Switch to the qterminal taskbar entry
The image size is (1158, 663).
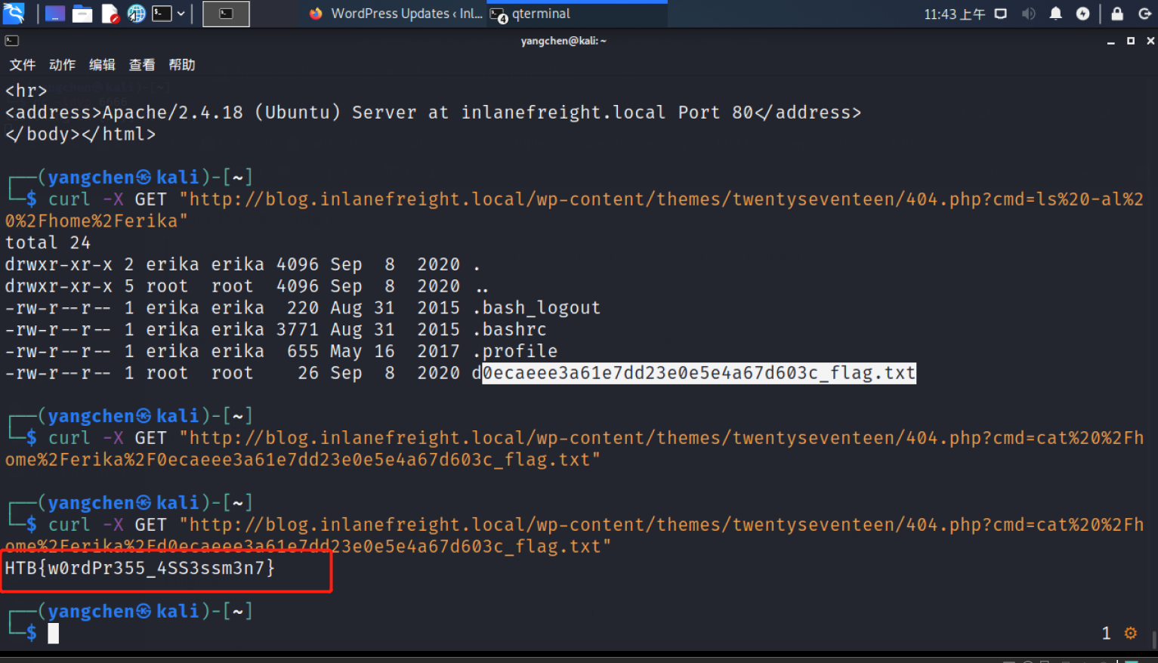[578, 14]
